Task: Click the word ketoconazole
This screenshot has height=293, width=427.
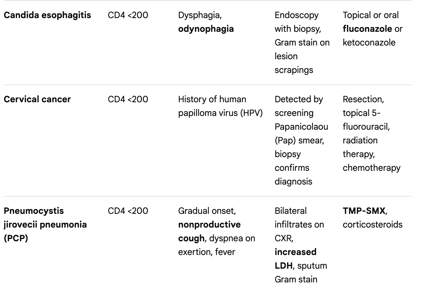Action: click(x=369, y=43)
